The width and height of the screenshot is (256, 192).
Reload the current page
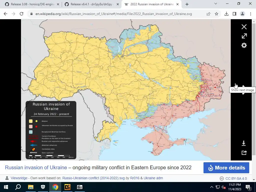21,14
